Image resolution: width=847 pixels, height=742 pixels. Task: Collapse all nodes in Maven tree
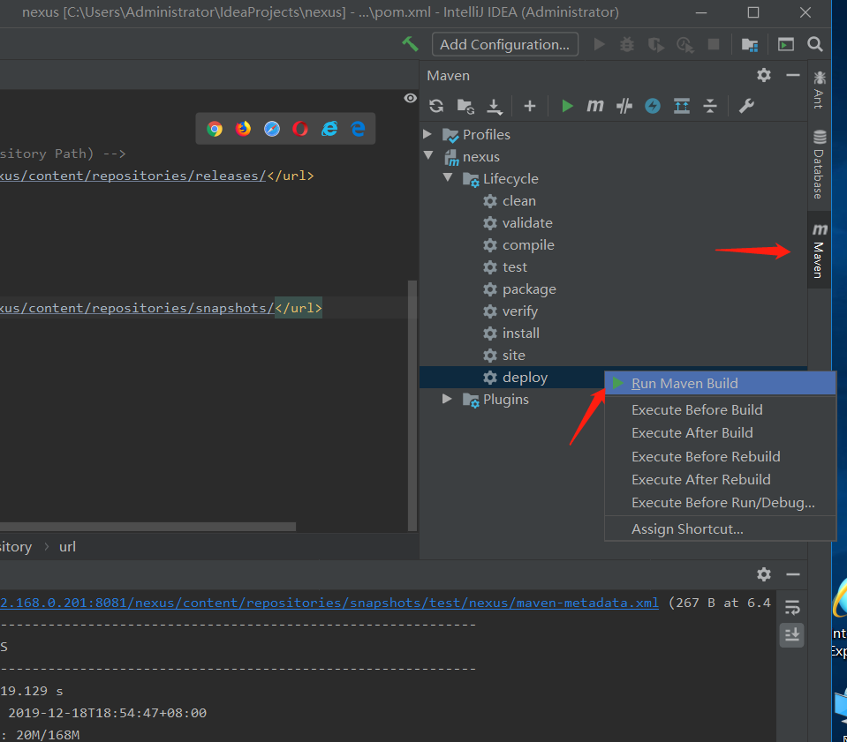coord(710,106)
